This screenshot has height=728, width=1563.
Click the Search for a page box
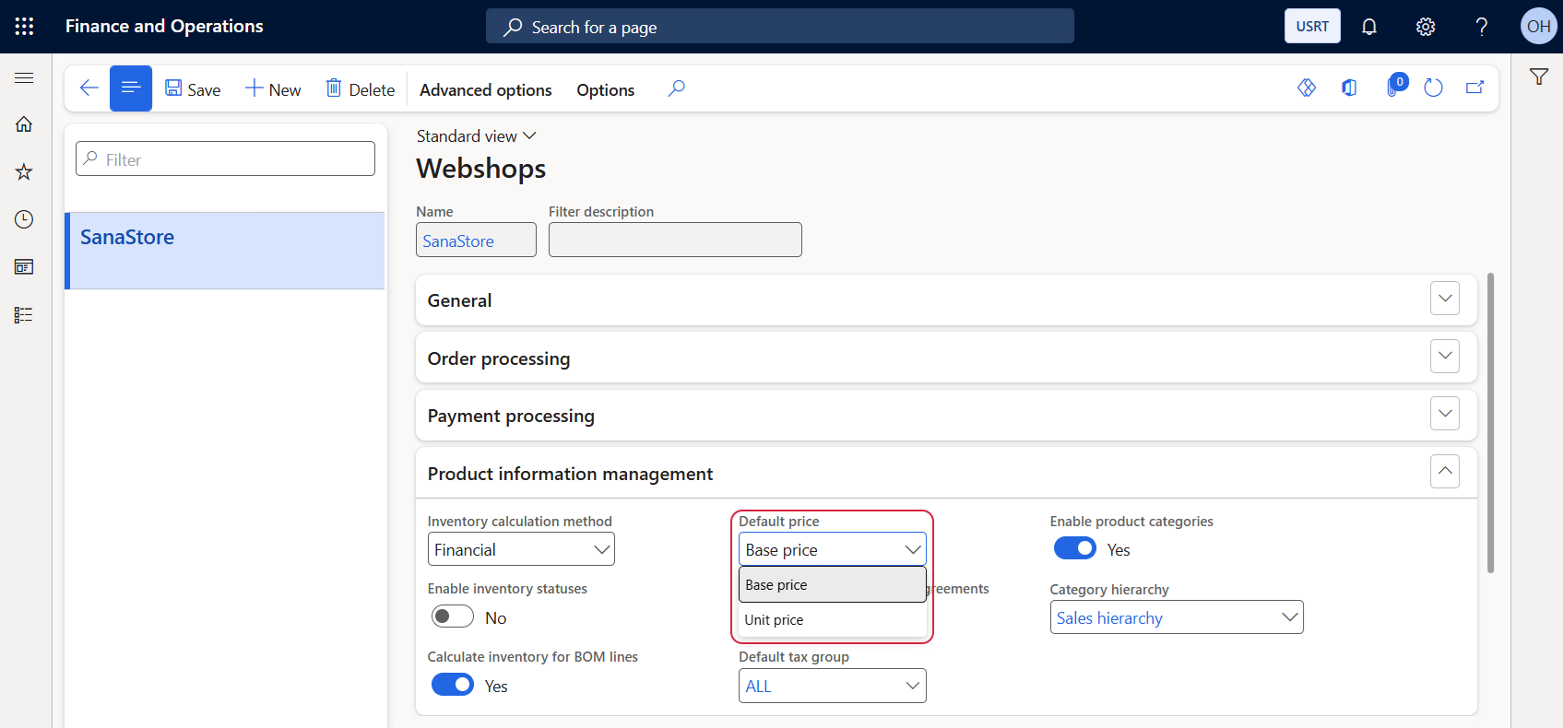(x=780, y=27)
